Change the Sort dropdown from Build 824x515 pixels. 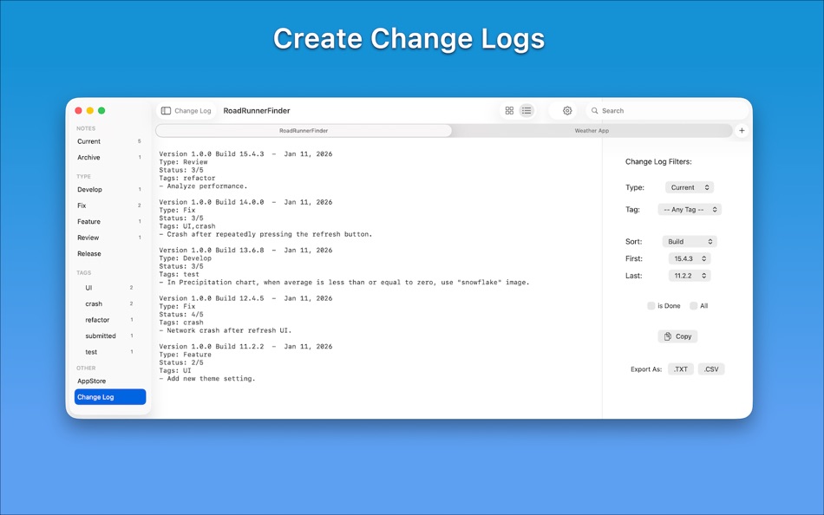coord(690,241)
